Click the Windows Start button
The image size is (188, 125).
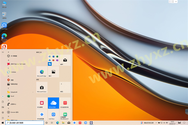[x=3, y=123]
